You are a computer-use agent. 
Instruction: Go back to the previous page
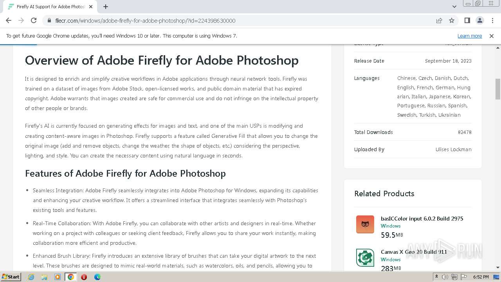9,20
